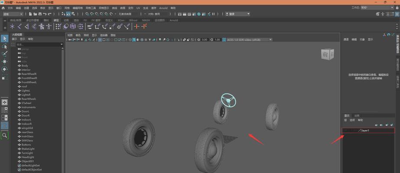Click the Undo arrow icon

pyautogui.click(x=45, y=14)
